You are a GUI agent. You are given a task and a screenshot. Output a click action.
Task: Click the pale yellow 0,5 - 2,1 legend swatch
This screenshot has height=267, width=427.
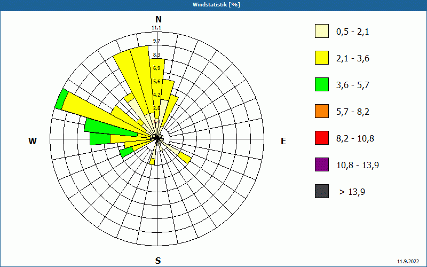click(x=322, y=31)
